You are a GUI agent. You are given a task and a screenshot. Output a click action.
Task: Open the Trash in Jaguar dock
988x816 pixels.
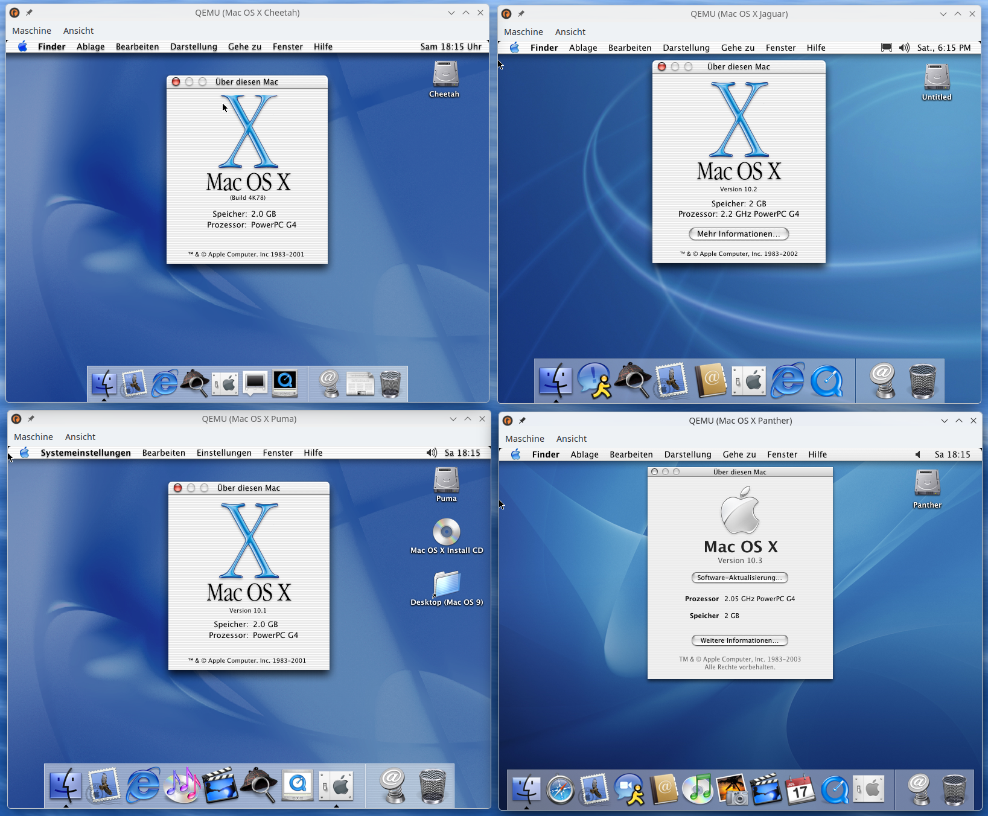pyautogui.click(x=922, y=381)
